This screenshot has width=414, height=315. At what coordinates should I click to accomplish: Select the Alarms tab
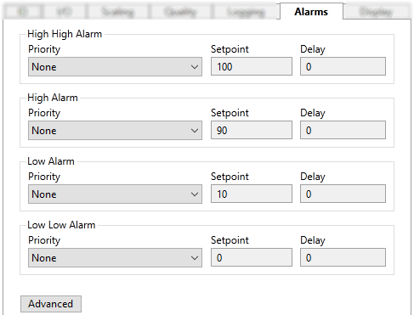(x=311, y=12)
